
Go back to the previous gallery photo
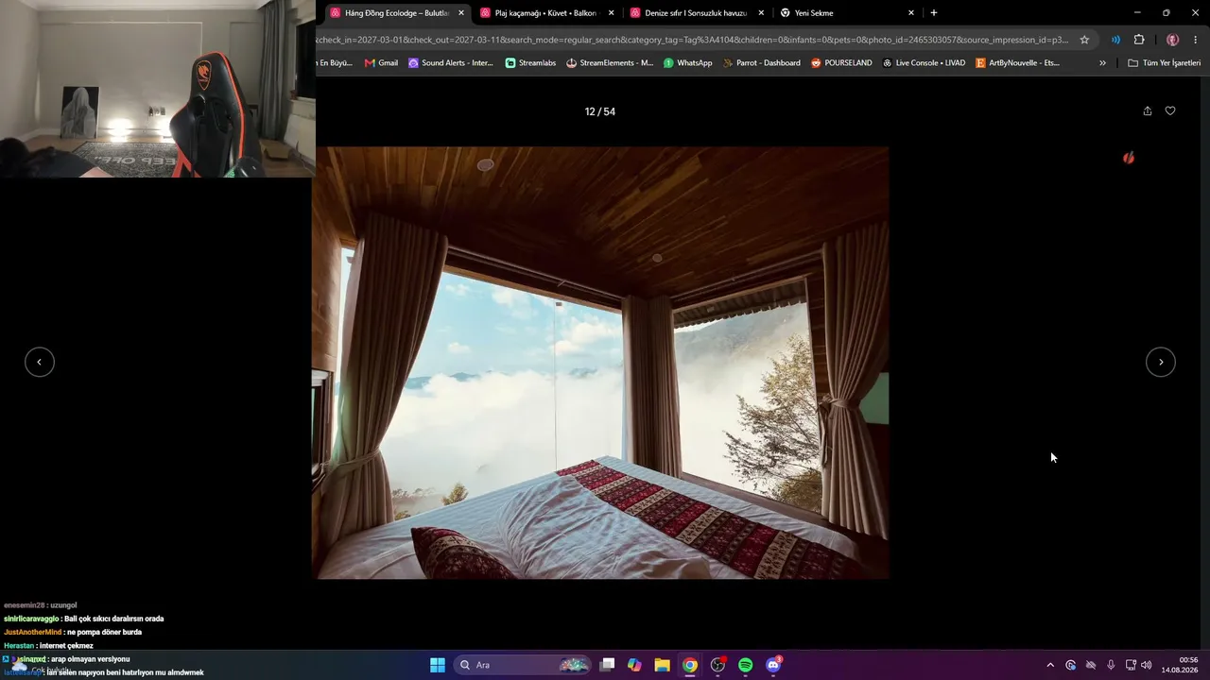click(x=40, y=362)
